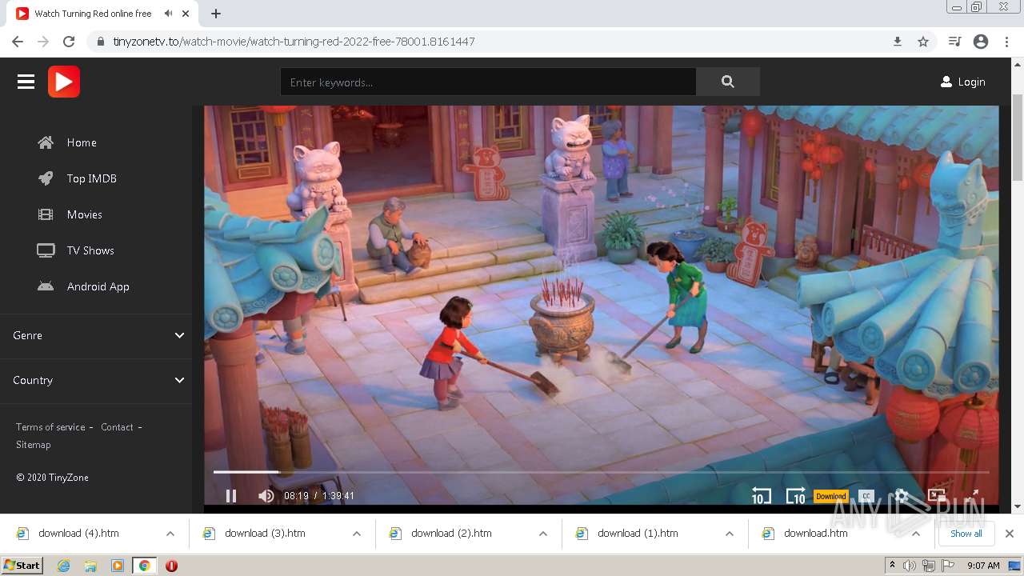1024x576 pixels.
Task: Open Windows Start menu
Action: (22, 566)
